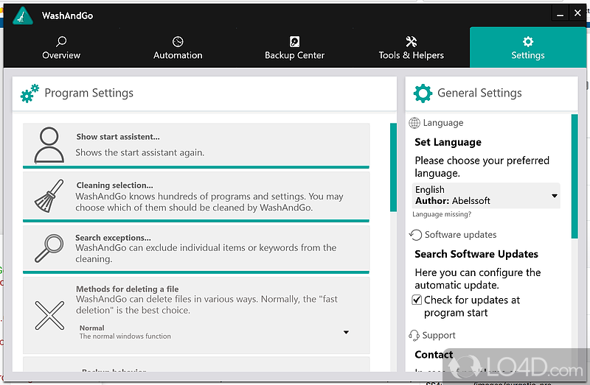Click the General Settings scrollbar thumb

pos(575,177)
